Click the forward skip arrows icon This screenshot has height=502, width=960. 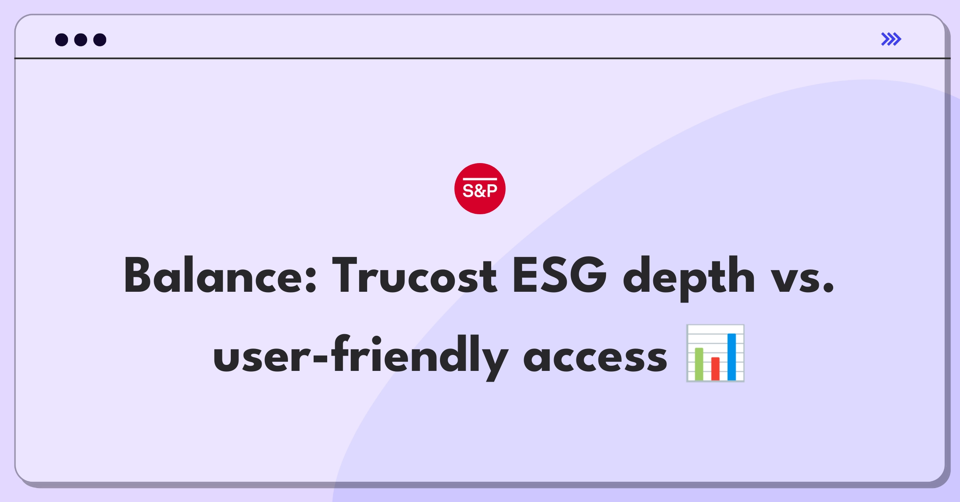[892, 39]
